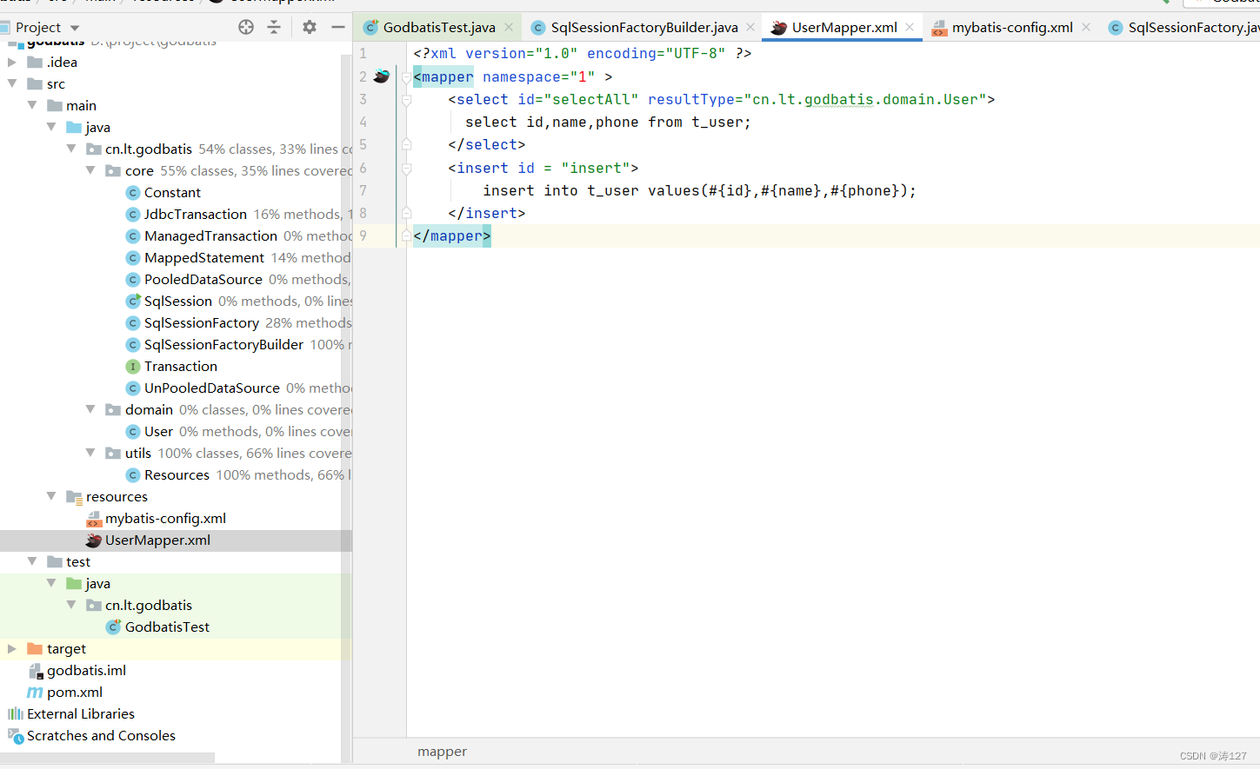
Task: Open the UnPooledDataSource class
Action: click(x=212, y=388)
